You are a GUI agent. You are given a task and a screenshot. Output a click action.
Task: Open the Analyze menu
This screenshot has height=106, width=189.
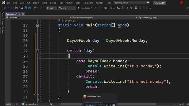69,3
